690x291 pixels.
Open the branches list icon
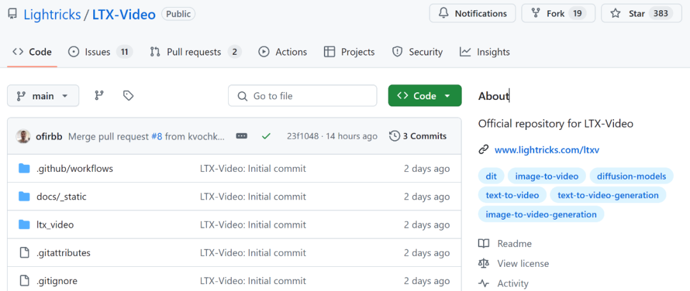click(99, 96)
